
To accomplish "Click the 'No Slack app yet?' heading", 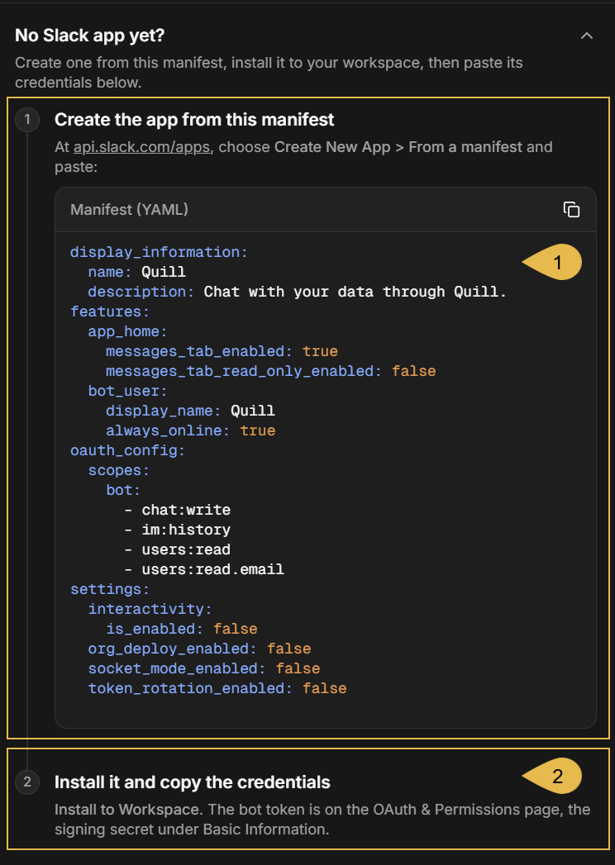I will pos(90,36).
